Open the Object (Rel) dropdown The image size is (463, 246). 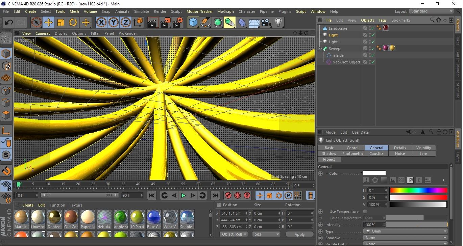tap(233, 234)
